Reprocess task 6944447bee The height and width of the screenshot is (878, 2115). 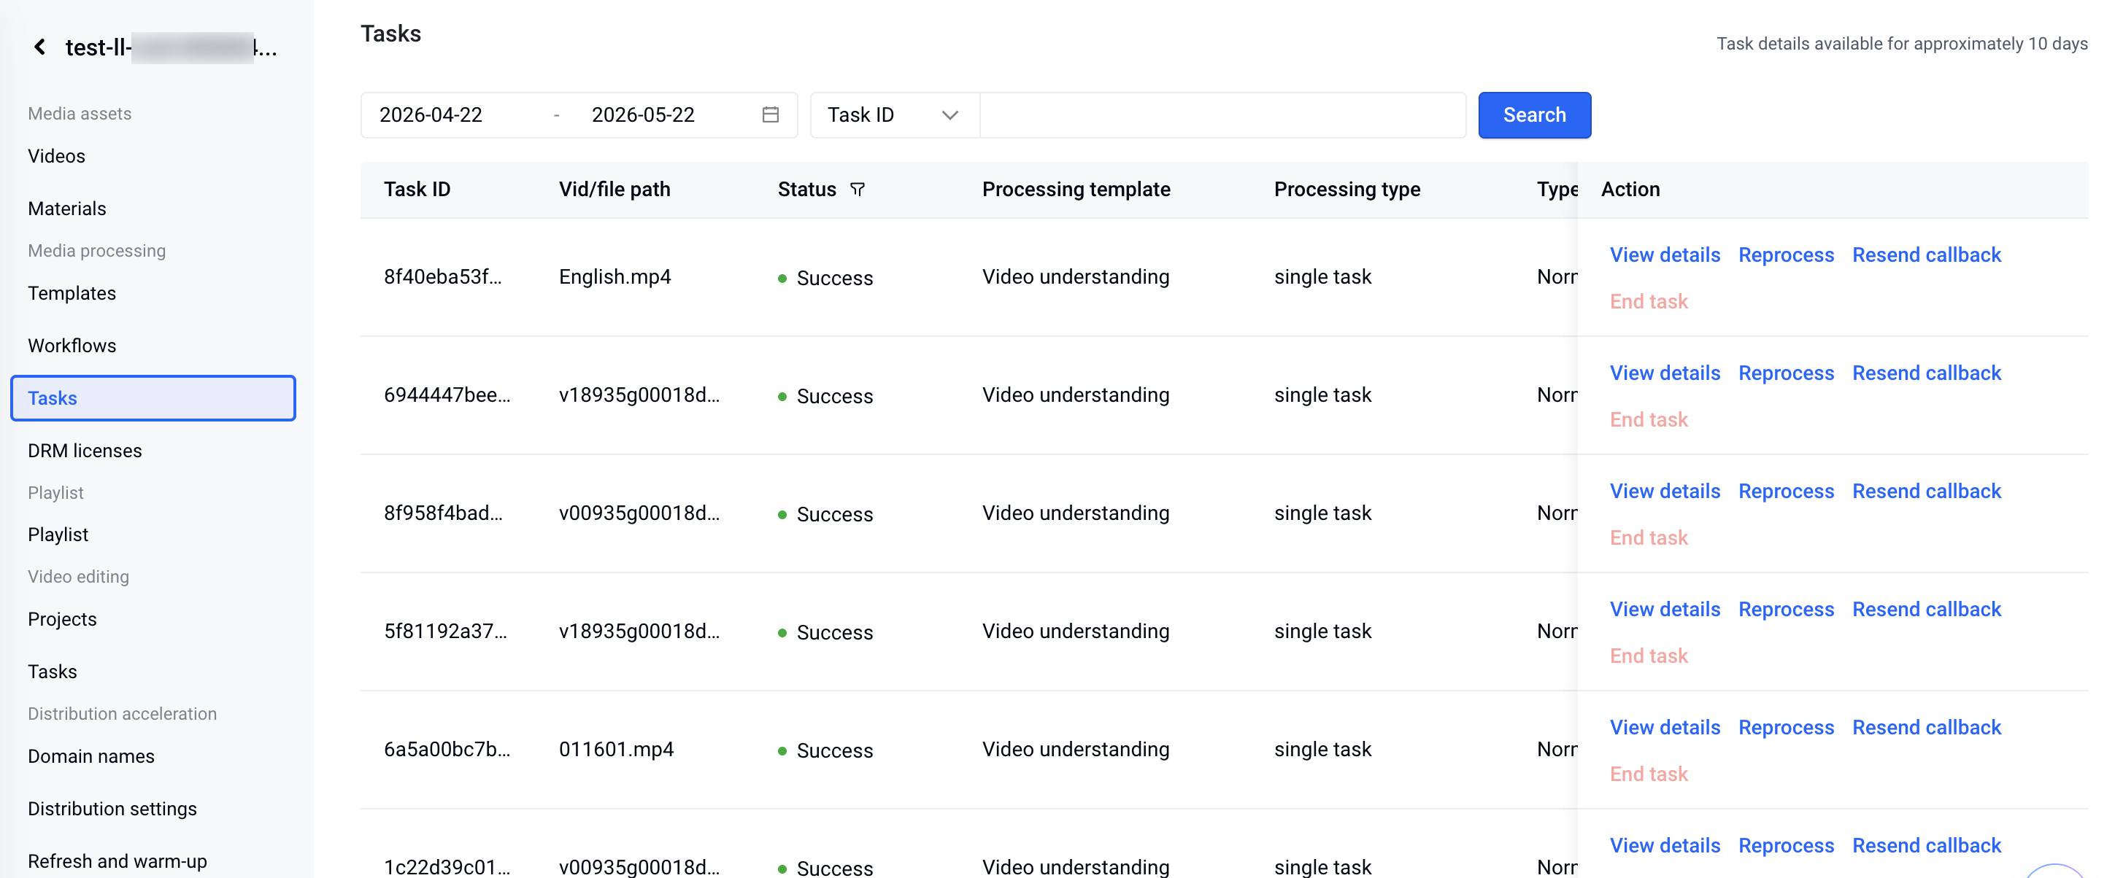[1786, 373]
